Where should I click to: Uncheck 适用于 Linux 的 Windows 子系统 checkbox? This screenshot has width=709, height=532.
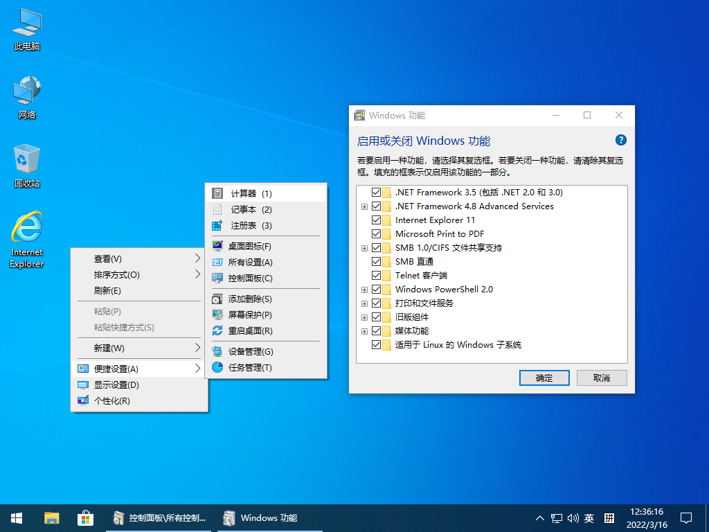point(376,345)
